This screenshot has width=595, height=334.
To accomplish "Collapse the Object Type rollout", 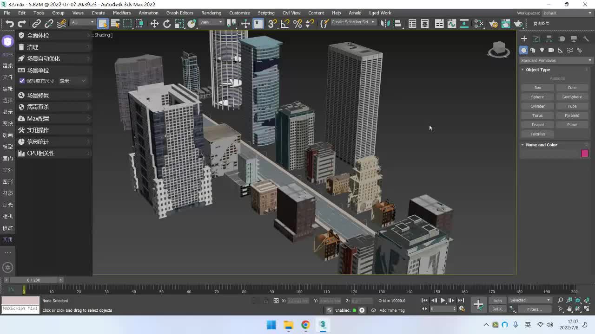I will pyautogui.click(x=538, y=70).
